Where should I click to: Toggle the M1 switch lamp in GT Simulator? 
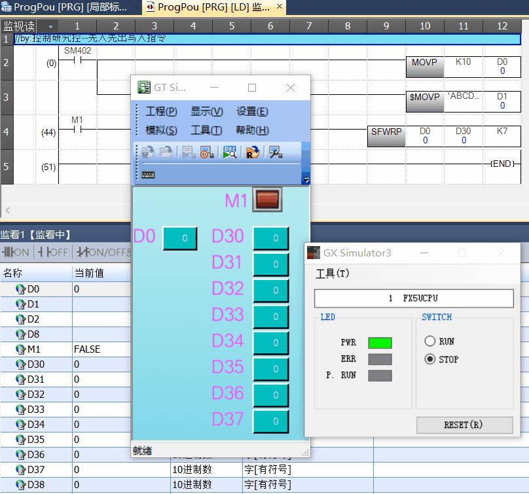pyautogui.click(x=266, y=200)
